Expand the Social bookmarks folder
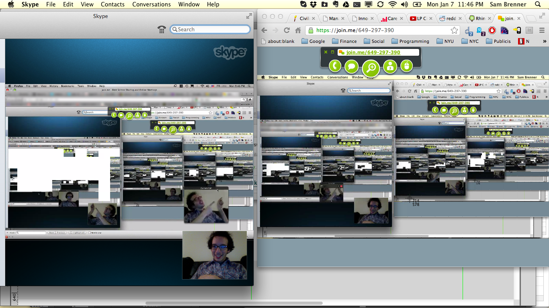The width and height of the screenshot is (549, 308). (374, 41)
